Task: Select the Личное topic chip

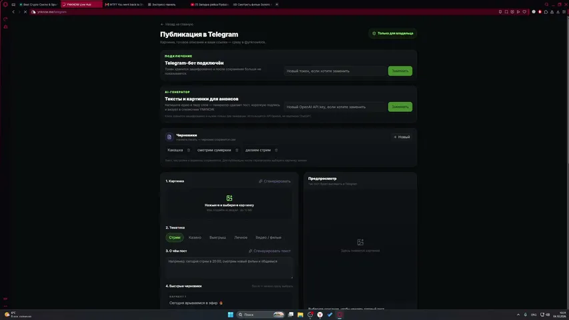Action: click(x=241, y=237)
